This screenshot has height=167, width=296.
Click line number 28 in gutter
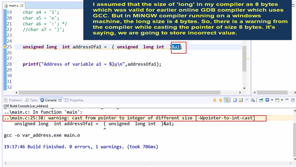pyautogui.click(x=9, y=64)
